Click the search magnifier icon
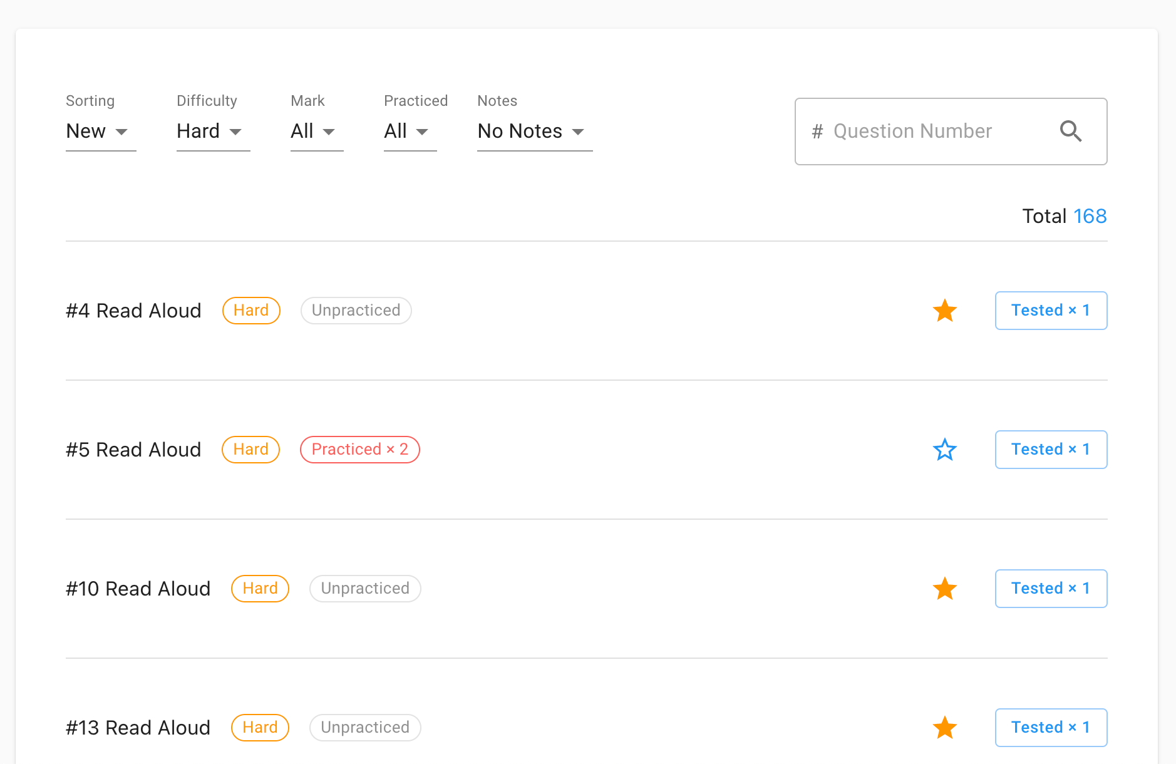This screenshot has height=764, width=1176. 1070,132
